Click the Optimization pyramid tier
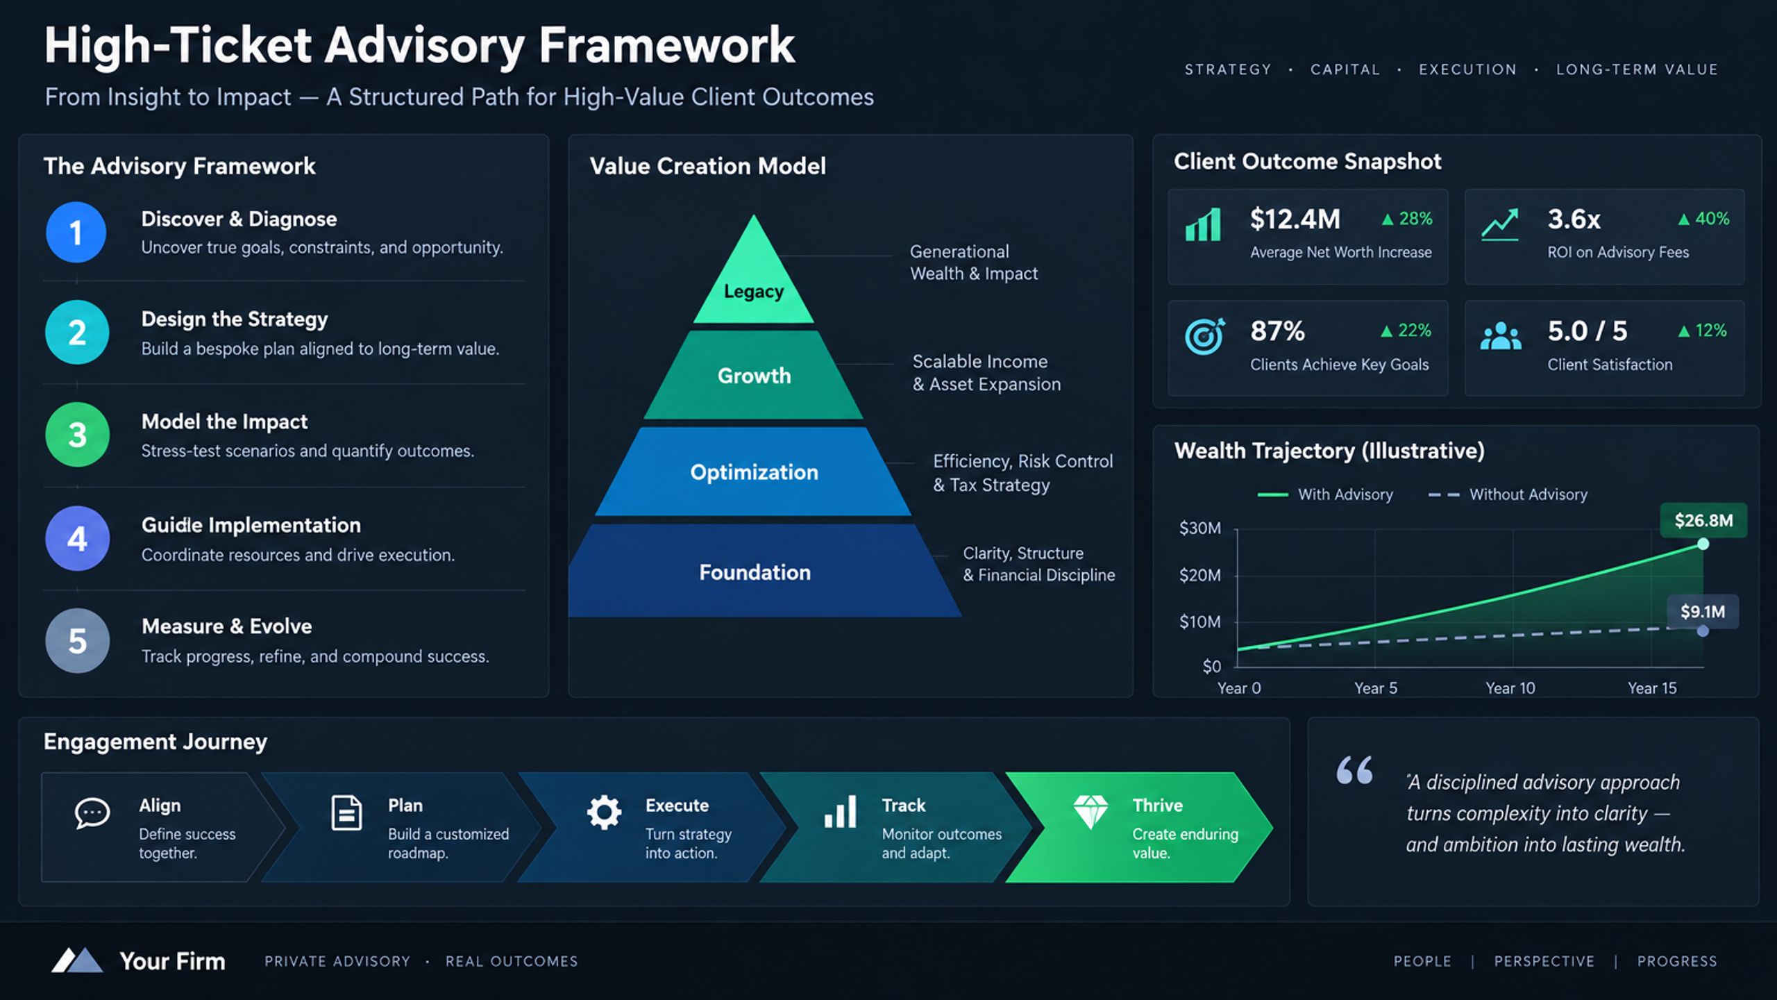This screenshot has height=1000, width=1777. click(x=754, y=472)
